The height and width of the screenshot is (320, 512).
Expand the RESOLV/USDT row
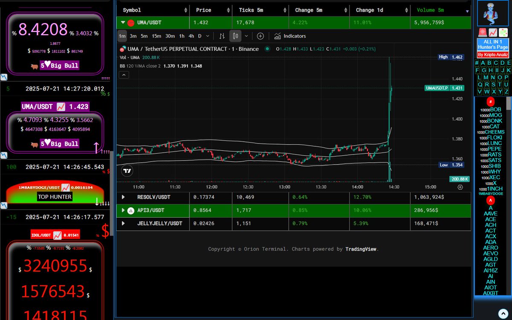pos(123,197)
